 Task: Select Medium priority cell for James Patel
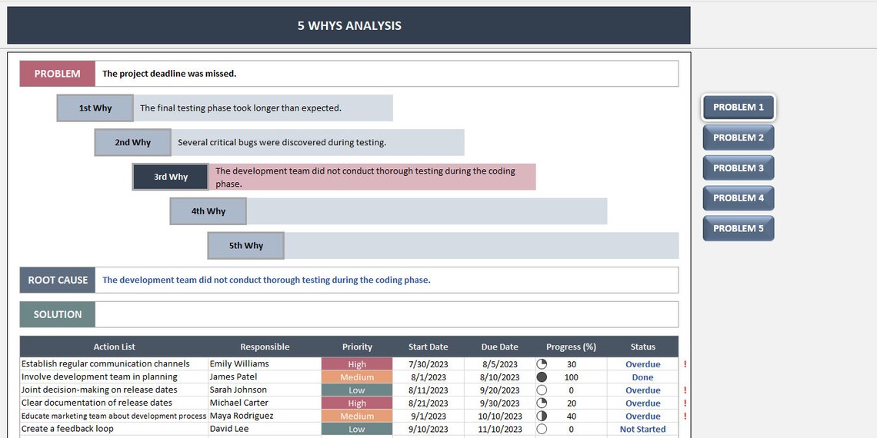357,377
